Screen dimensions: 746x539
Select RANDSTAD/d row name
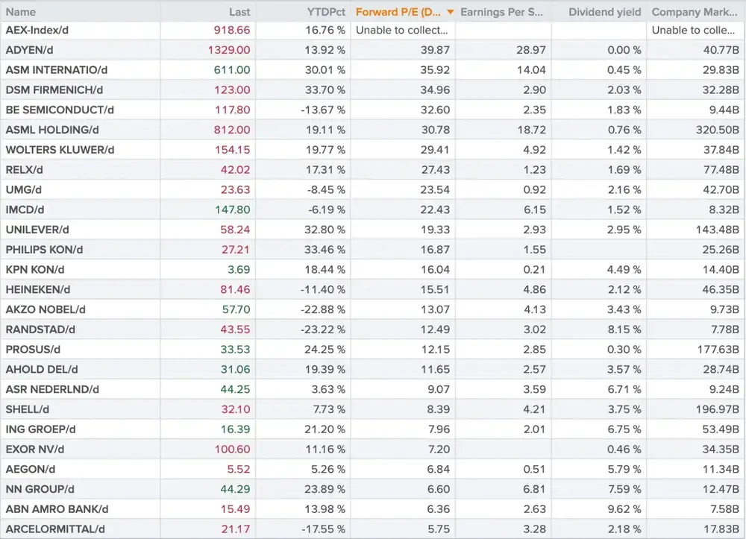pyautogui.click(x=40, y=330)
